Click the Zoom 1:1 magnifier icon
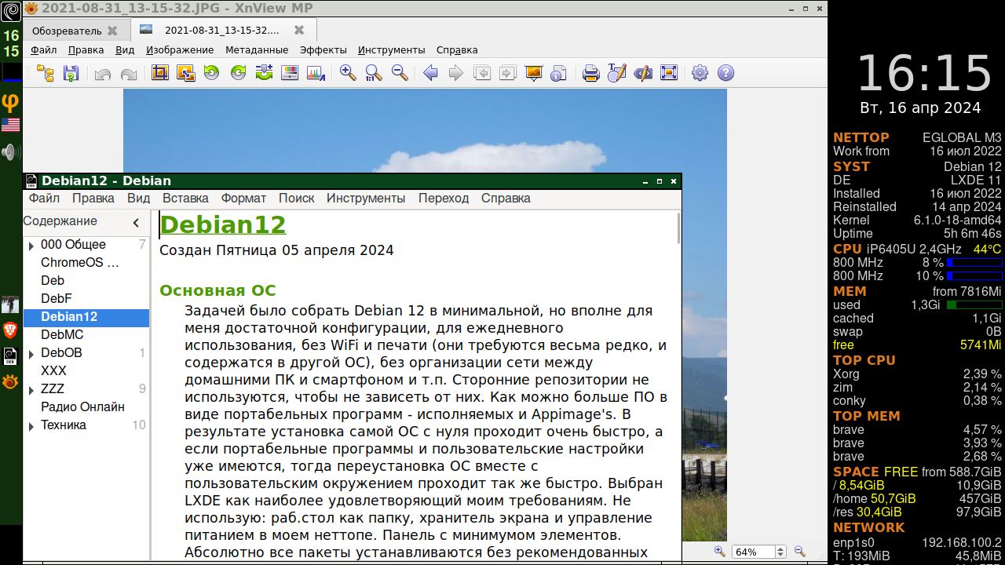Screen dimensions: 1005x565 (x=374, y=73)
